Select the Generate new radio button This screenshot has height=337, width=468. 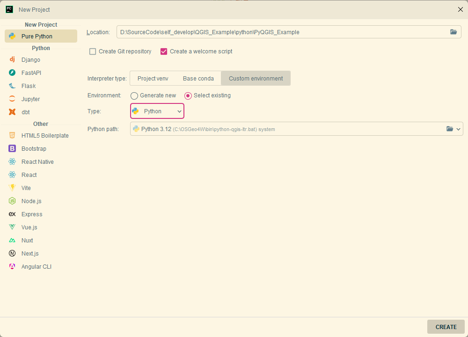[134, 96]
